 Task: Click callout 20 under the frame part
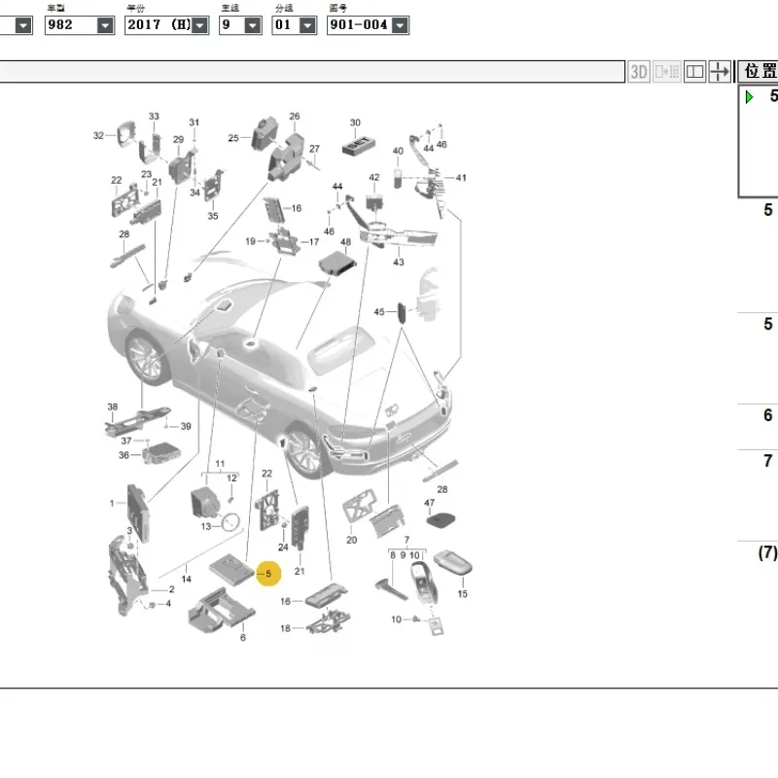(x=352, y=540)
